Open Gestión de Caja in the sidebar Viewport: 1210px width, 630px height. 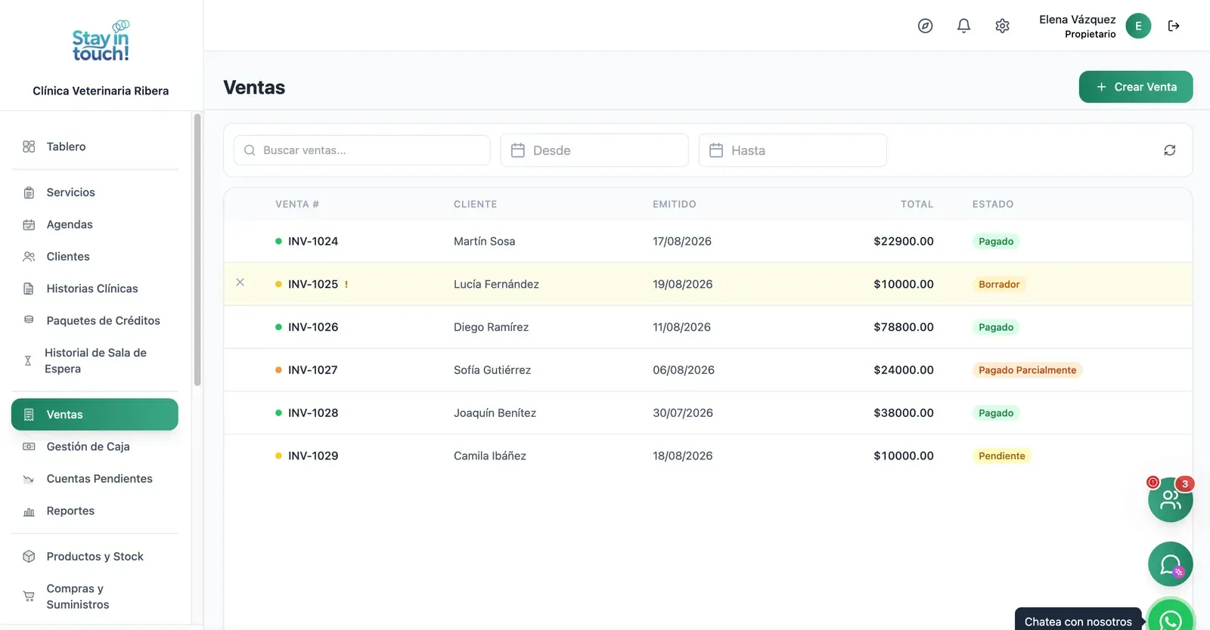click(95, 446)
